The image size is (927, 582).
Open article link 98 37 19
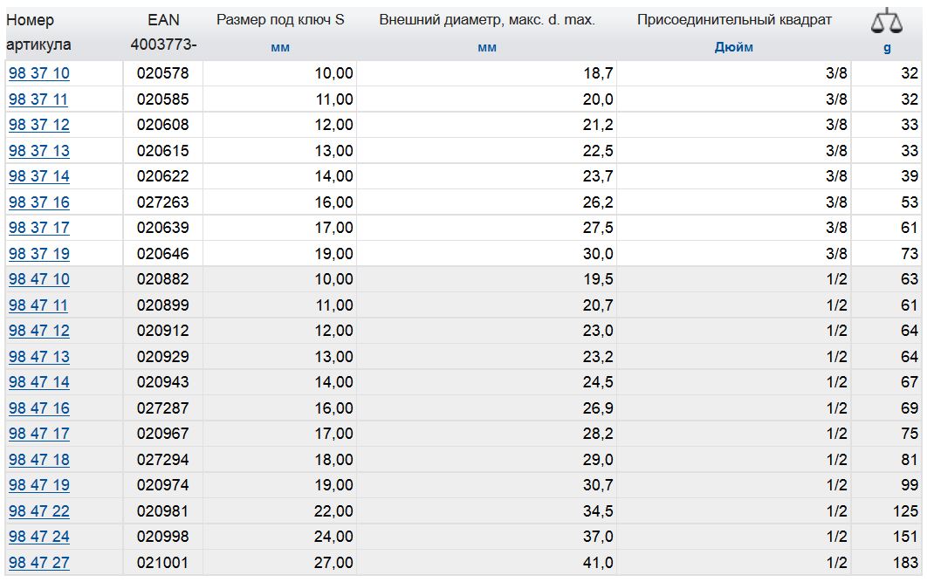[39, 254]
